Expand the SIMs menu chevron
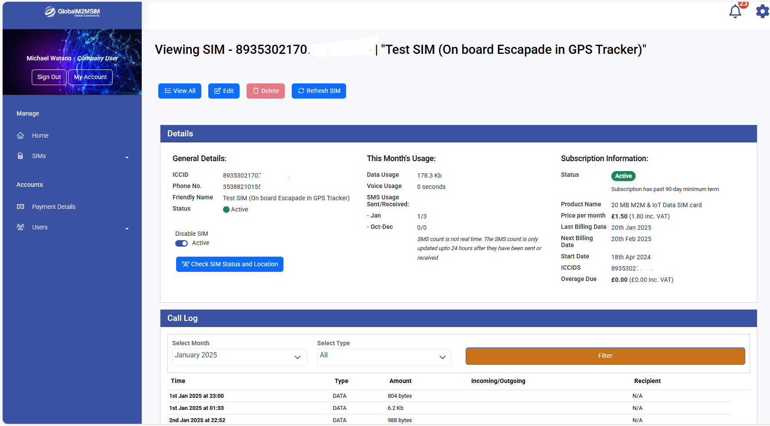This screenshot has height=426, width=770. 127,157
